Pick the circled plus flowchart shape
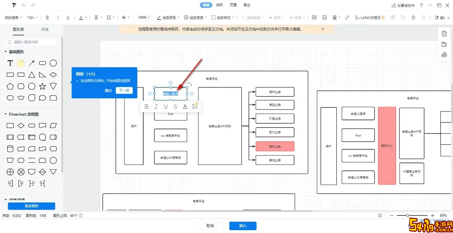 (x=10, y=172)
